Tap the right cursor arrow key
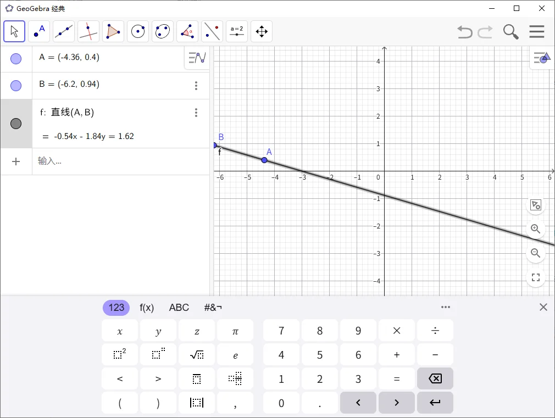 (397, 403)
